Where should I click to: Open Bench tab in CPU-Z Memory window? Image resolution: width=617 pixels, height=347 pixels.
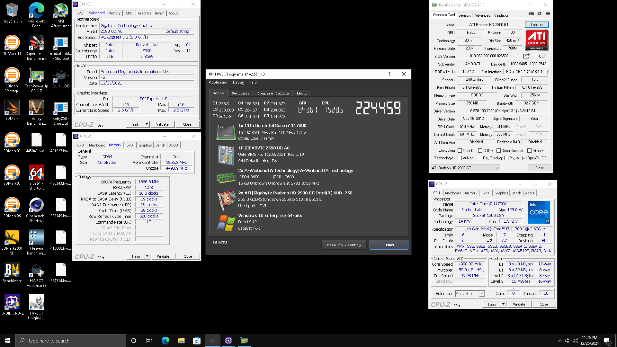click(x=160, y=145)
